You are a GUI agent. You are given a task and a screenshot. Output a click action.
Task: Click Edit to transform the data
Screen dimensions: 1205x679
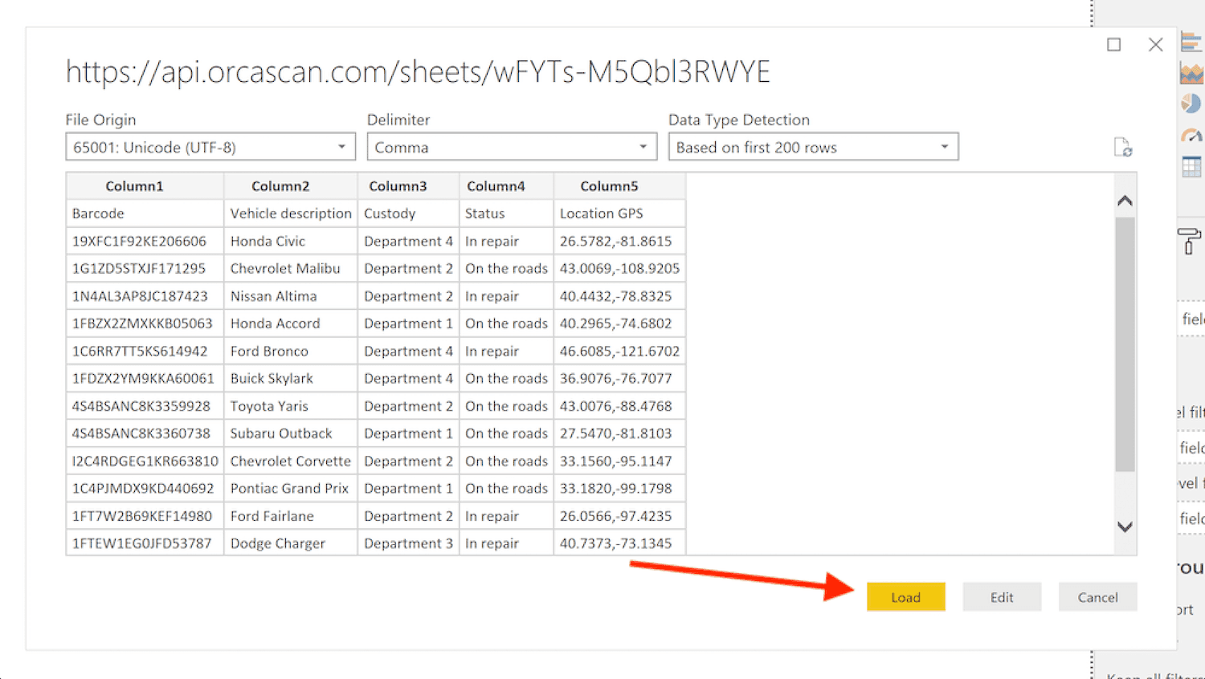pyautogui.click(x=1001, y=597)
